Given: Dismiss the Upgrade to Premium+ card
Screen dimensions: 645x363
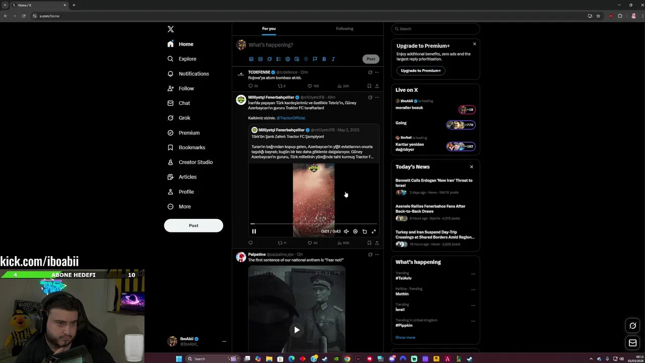Looking at the screenshot, I should [x=474, y=44].
